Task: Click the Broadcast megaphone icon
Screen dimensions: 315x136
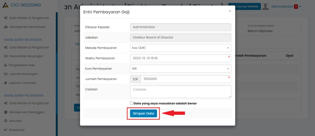Action: [x=6, y=130]
